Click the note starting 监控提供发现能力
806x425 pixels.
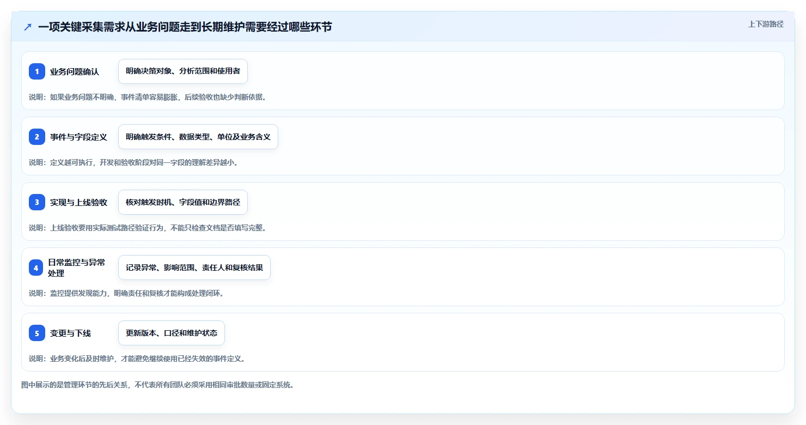(126, 293)
